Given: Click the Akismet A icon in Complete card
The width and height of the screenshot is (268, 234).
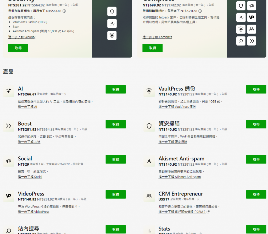Looking at the screenshot, I should [x=241, y=18].
